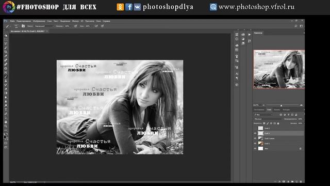Select the Lasso tool

pos(6,43)
